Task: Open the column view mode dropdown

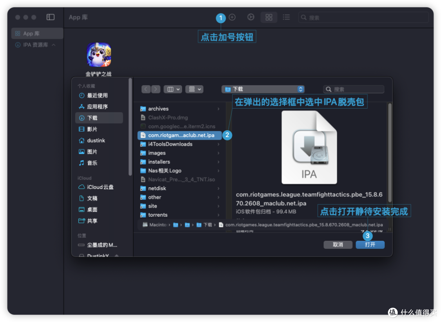Action: [x=173, y=89]
